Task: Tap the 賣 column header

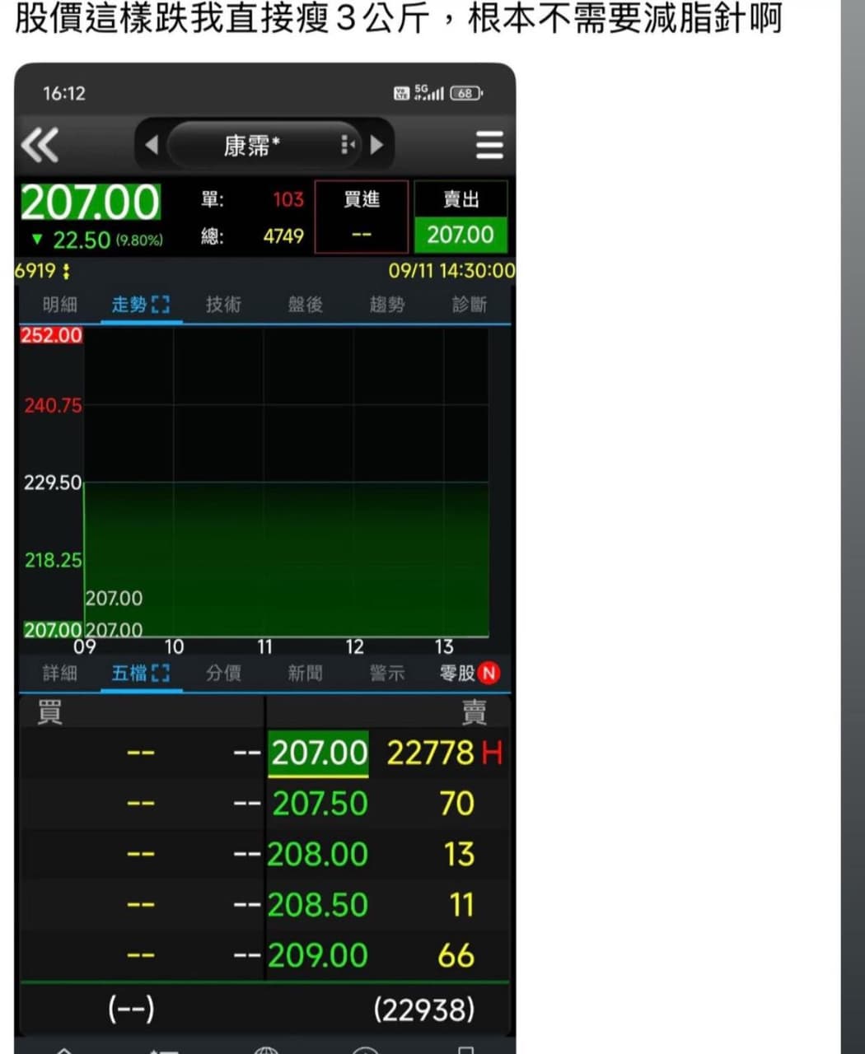Action: [x=475, y=712]
